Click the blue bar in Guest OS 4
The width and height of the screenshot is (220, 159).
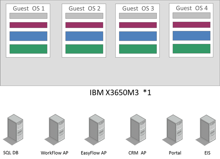tap(191, 36)
